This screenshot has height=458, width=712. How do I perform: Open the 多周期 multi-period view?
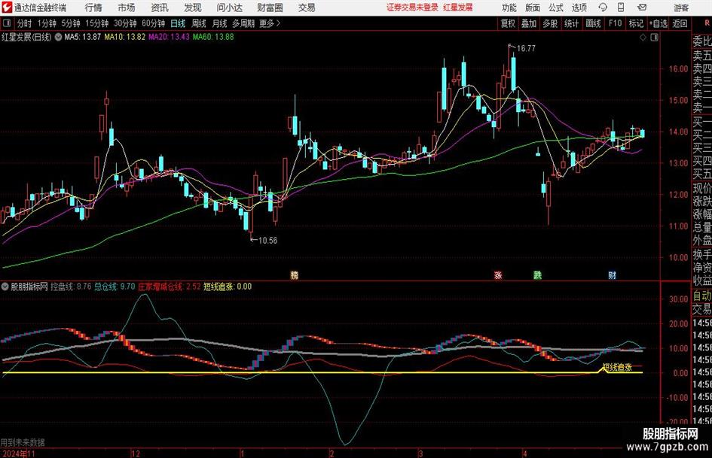(243, 23)
